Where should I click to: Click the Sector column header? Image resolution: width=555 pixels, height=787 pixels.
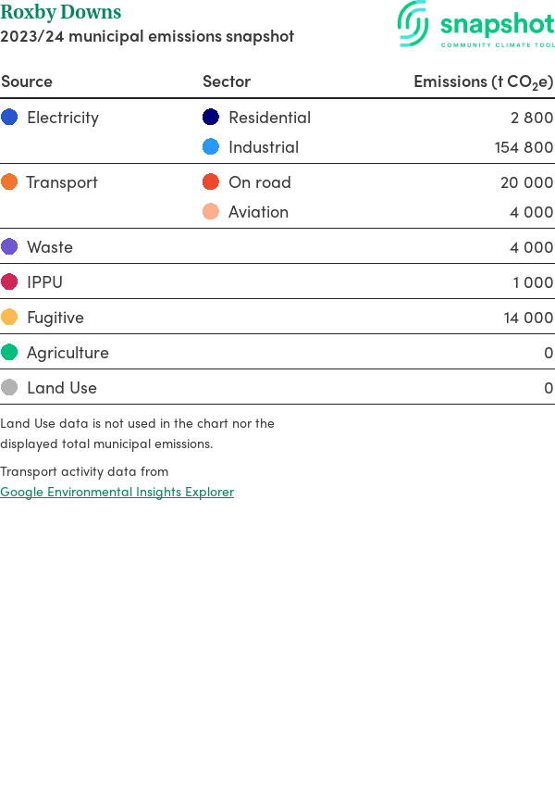point(227,81)
